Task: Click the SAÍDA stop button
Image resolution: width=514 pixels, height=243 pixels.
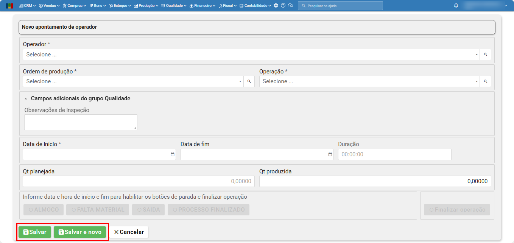Action: [x=148, y=210]
